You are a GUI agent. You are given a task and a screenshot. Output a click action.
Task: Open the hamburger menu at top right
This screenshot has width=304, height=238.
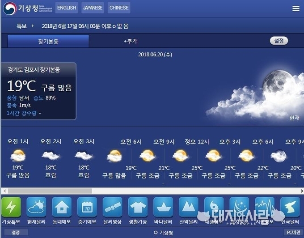tap(296, 8)
